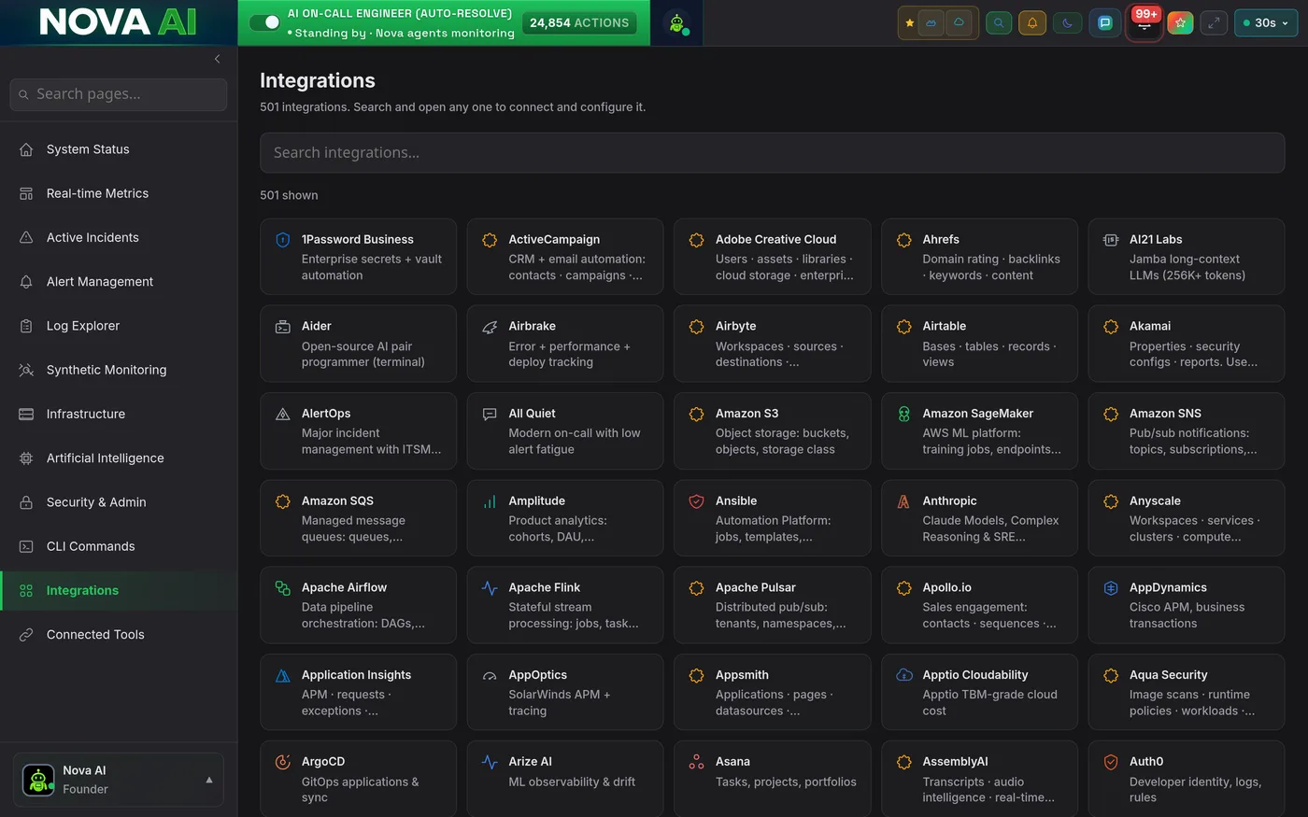This screenshot has width=1308, height=817.
Task: Click the second cloud icon in favorites group
Action: pos(959,23)
